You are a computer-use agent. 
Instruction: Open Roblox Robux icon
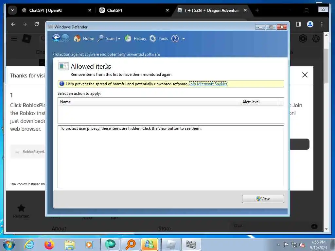pyautogui.click(x=303, y=39)
